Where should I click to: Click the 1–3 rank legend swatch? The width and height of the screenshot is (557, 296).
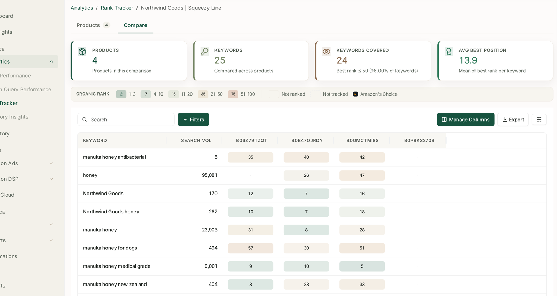[x=121, y=94]
